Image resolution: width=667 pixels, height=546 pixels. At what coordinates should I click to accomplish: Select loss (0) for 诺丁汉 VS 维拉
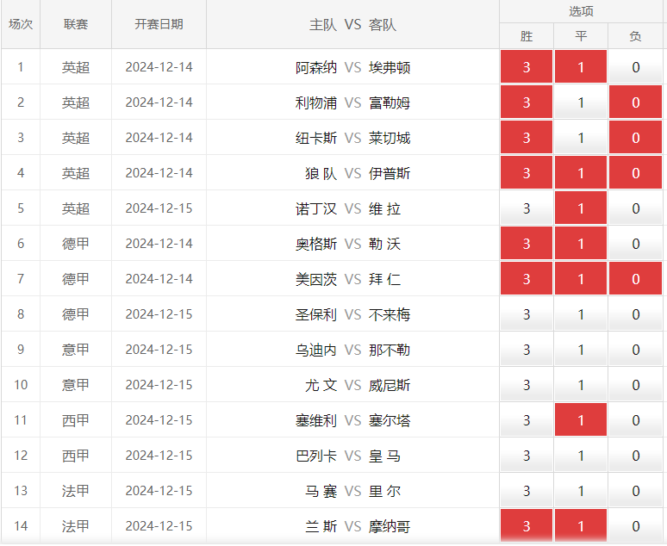tap(635, 208)
